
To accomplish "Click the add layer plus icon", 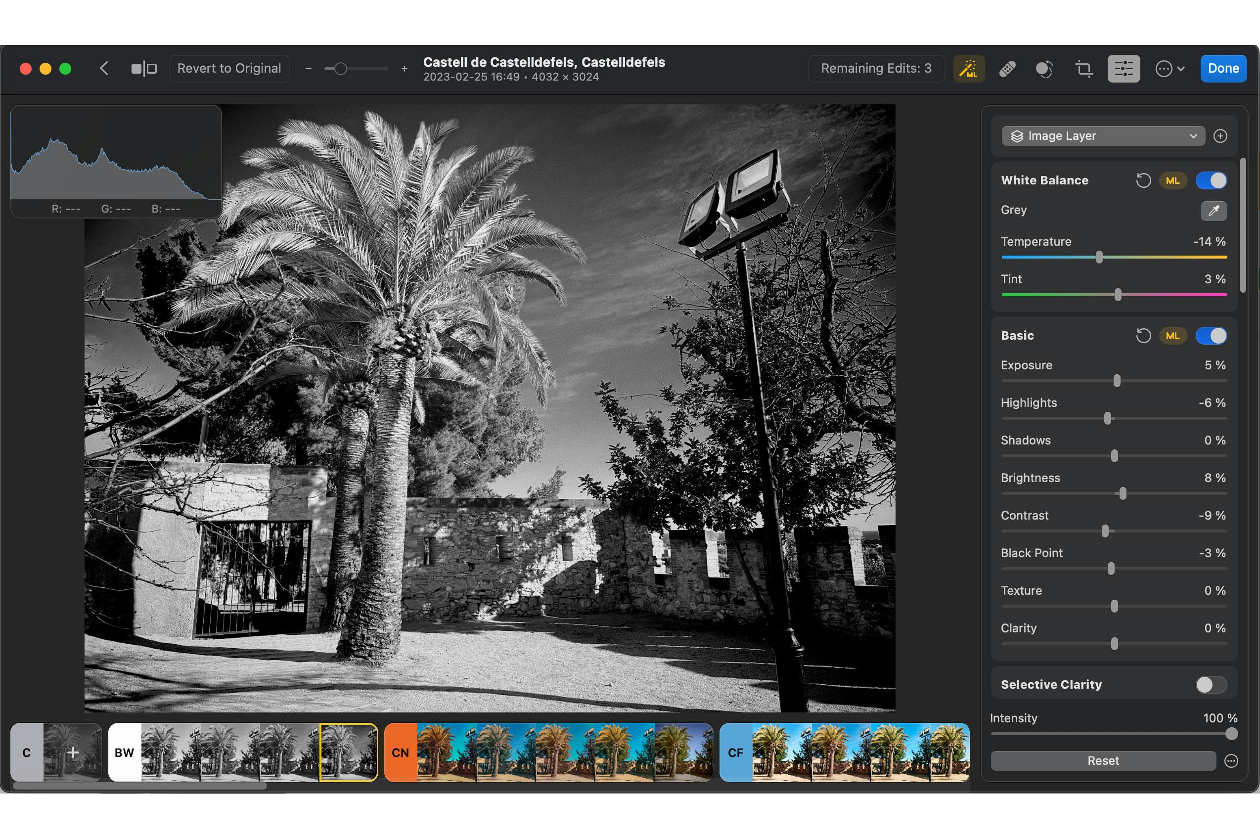I will [1220, 136].
